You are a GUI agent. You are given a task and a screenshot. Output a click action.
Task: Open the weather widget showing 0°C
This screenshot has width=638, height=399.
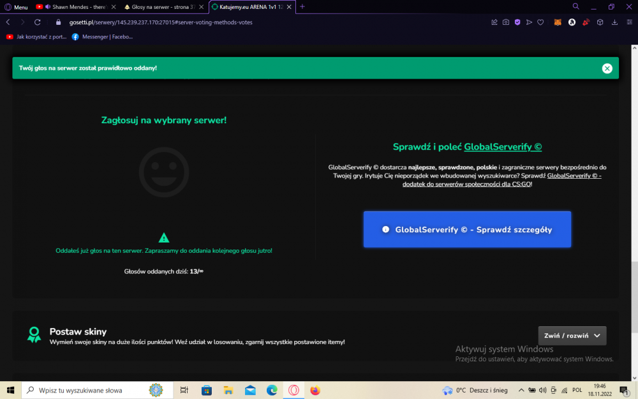tap(475, 390)
